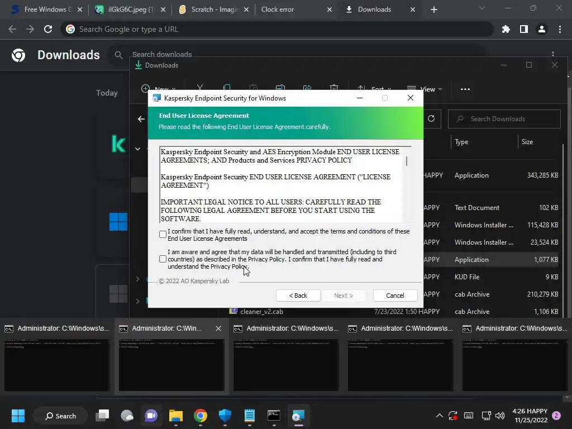Open Command Prompt taskbar icon
This screenshot has height=429, width=572.
pyautogui.click(x=274, y=416)
